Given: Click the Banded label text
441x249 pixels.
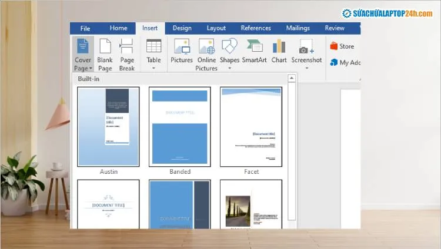Looking at the screenshot, I should (x=180, y=171).
